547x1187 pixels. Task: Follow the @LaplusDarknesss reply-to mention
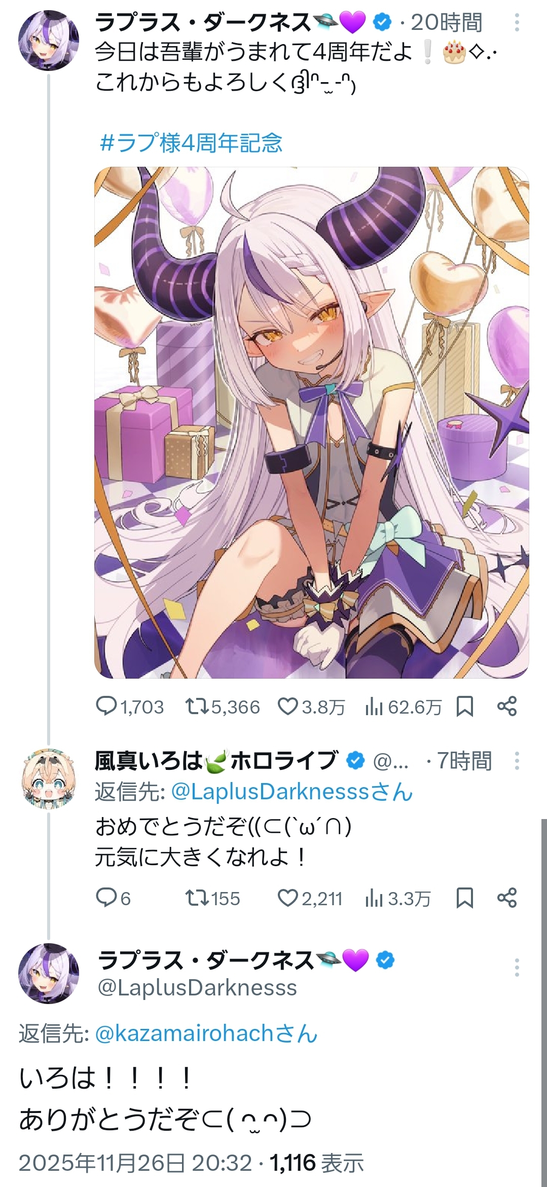click(x=291, y=792)
